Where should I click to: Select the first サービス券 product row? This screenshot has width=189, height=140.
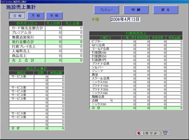(x=37, y=77)
